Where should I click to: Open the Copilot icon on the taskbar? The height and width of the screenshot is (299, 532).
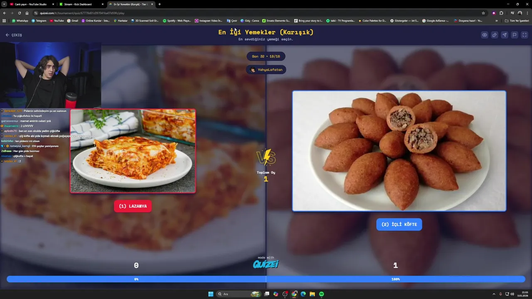point(276,294)
